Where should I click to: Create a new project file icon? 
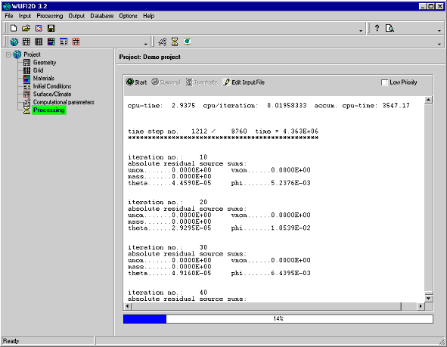pos(14,28)
